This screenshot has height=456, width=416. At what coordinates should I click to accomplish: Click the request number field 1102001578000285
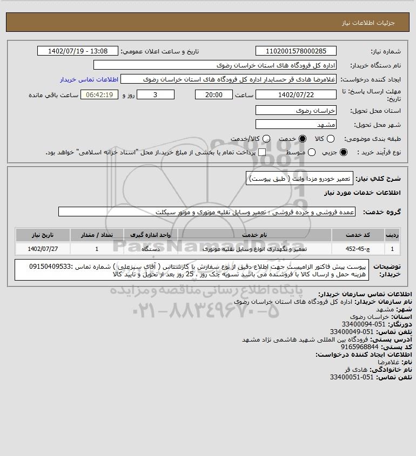click(296, 51)
